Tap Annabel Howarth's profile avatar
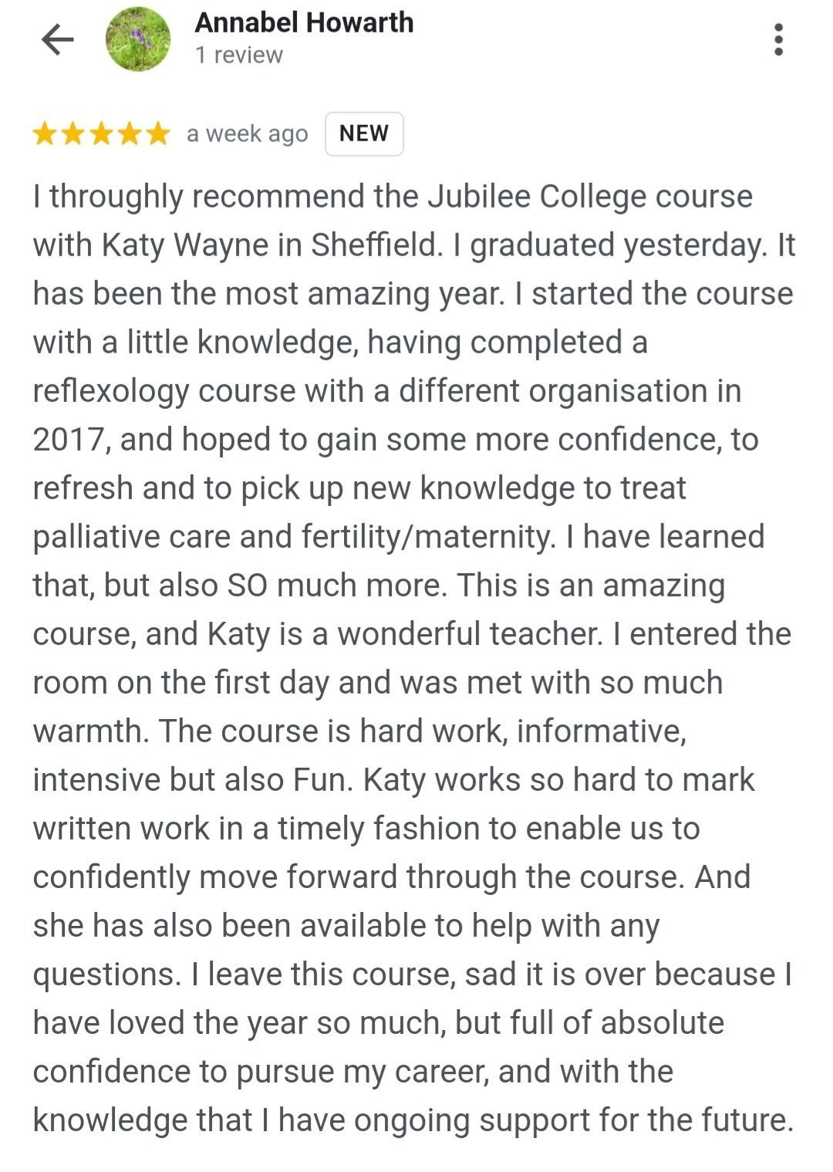This screenshot has height=1172, width=833. click(x=138, y=39)
